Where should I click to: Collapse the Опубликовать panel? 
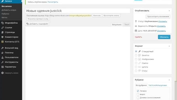coord(169,11)
